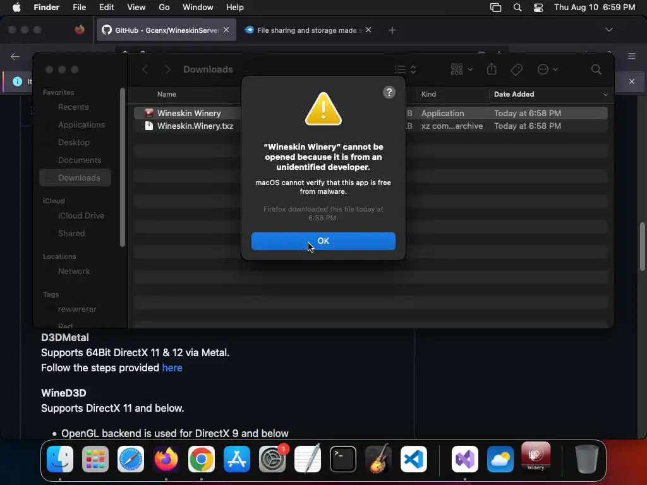Select the Wineskin Winery application row

tap(370, 113)
